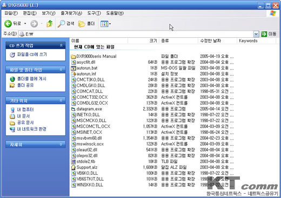This screenshot has width=281, height=198.
Task: Select the MSCOMCTL.OCX file icon
Action: (73, 127)
